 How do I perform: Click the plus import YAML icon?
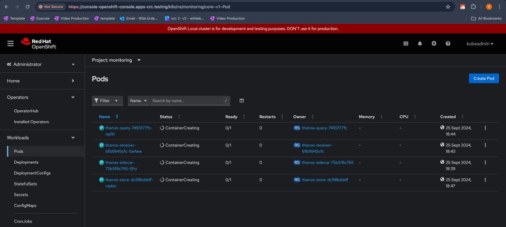(434, 44)
